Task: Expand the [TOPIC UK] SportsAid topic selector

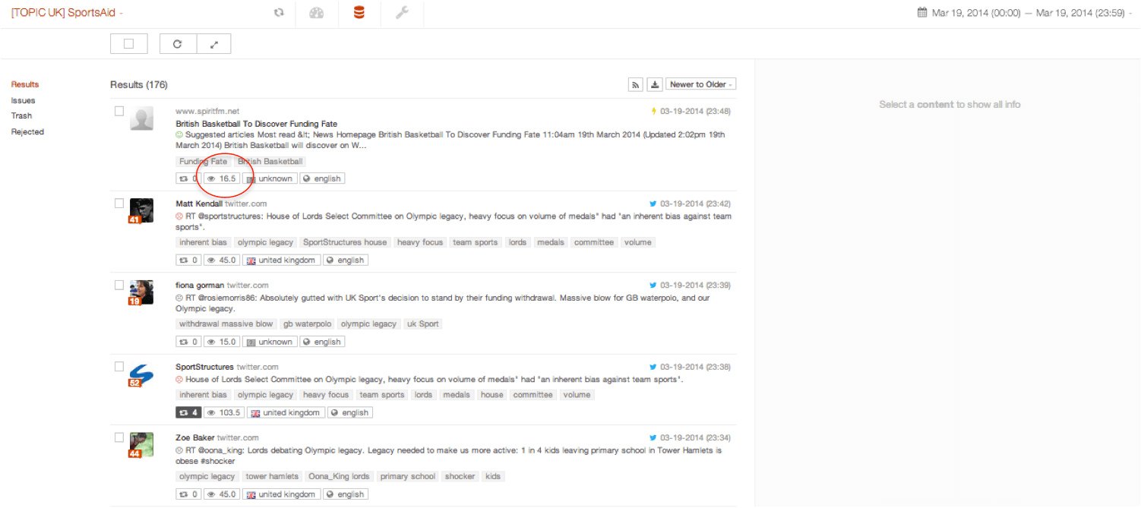Action: (x=67, y=13)
